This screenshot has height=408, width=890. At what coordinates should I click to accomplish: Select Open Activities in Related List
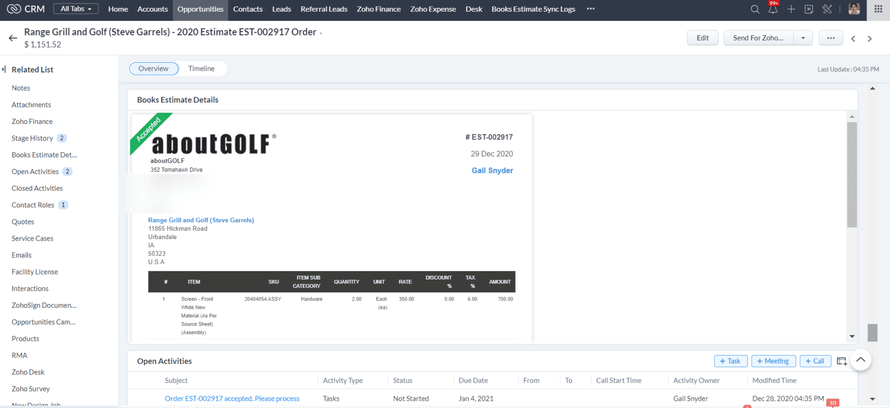pos(35,171)
